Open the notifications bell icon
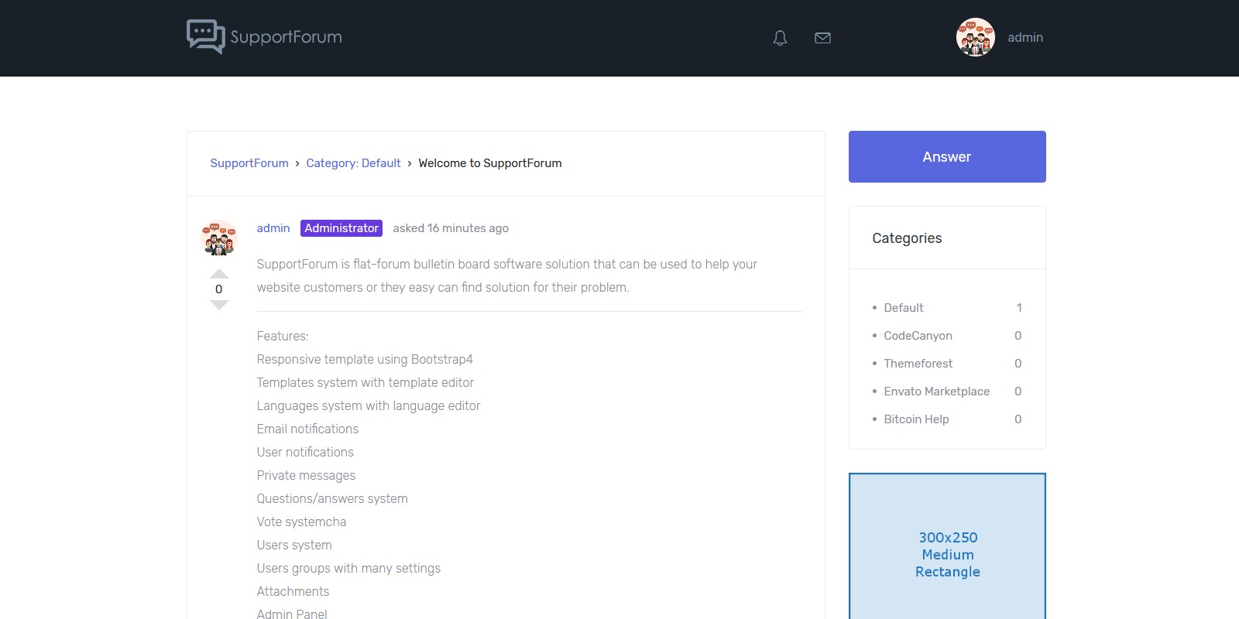Viewport: 1239px width, 619px height. [x=780, y=38]
